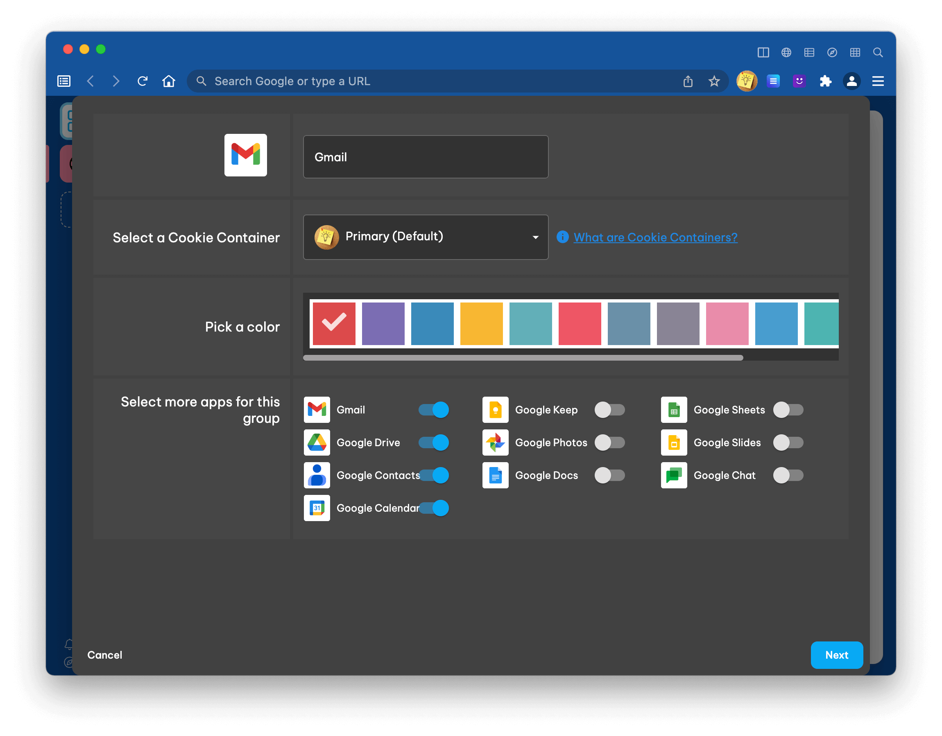Enable the Google Slides toggle
The image size is (942, 736).
pyautogui.click(x=788, y=443)
